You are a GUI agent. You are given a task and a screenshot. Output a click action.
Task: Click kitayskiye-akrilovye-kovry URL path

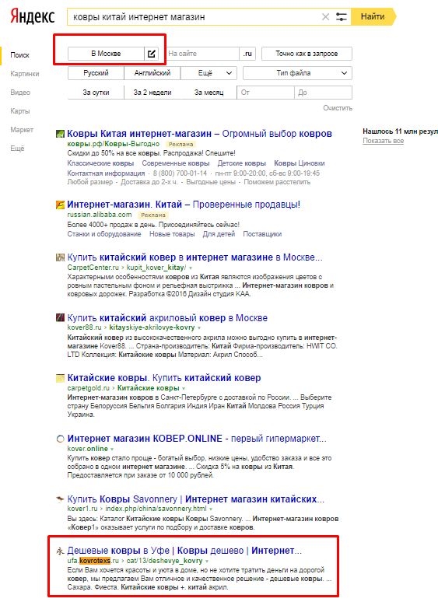(x=152, y=328)
